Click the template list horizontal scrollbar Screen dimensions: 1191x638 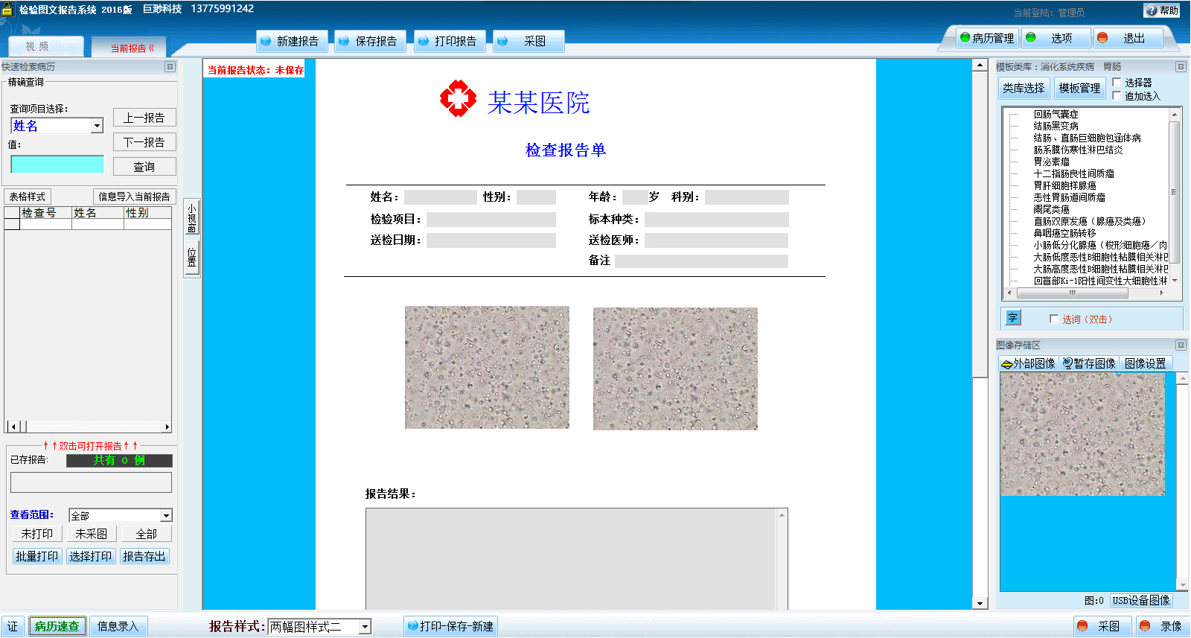pos(1084,293)
